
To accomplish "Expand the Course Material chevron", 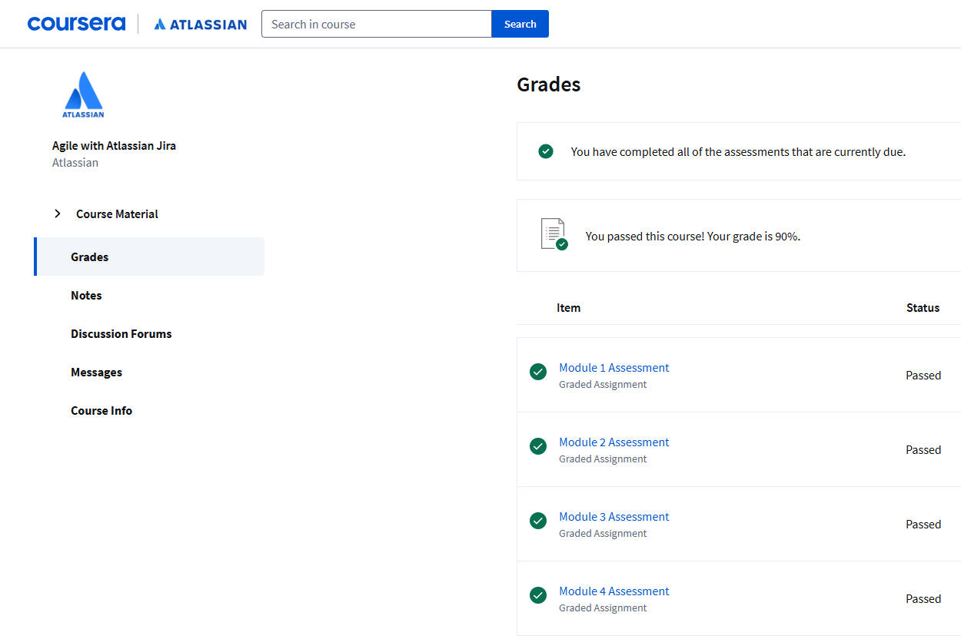I will tap(58, 214).
